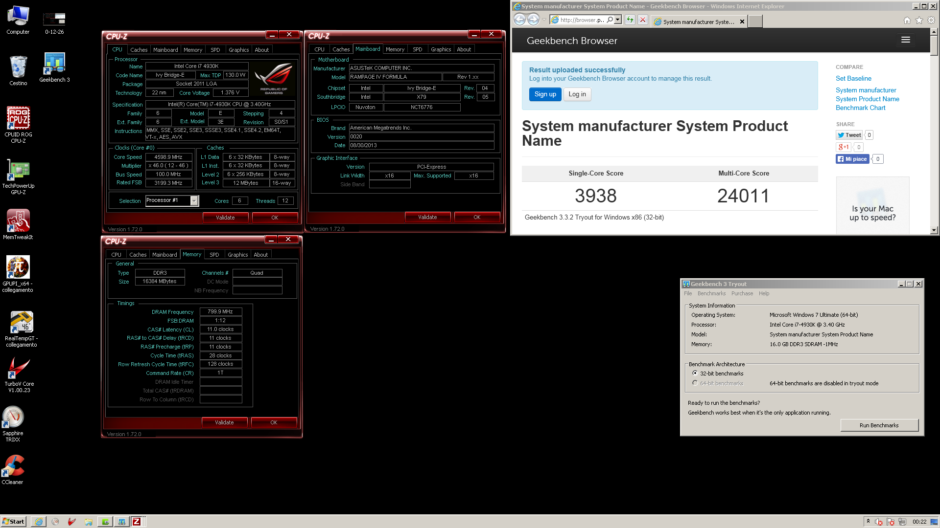This screenshot has height=528, width=940.
Task: Click the Facebook Mi piace button
Action: pyautogui.click(x=852, y=159)
